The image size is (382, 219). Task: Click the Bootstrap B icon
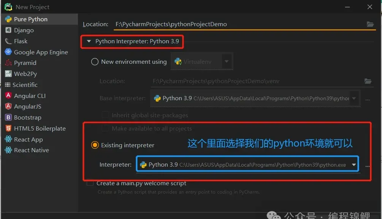point(8,117)
